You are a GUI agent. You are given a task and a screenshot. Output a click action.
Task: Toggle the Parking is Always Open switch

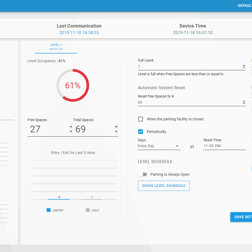coord(143,174)
